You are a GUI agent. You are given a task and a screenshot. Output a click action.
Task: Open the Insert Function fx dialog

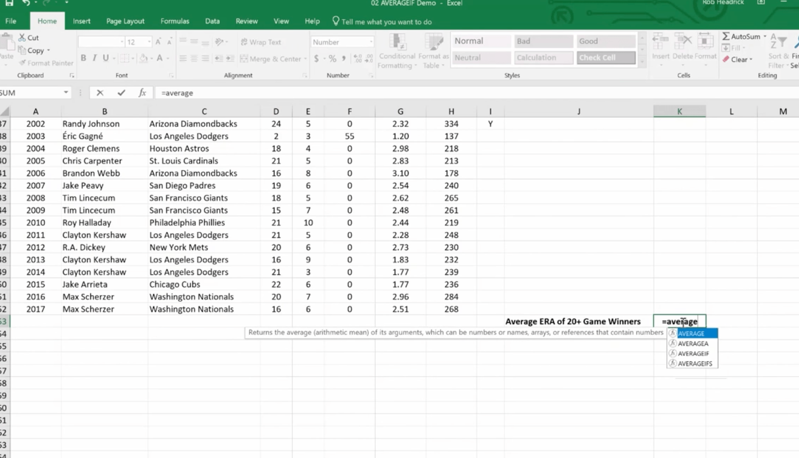[x=142, y=93]
